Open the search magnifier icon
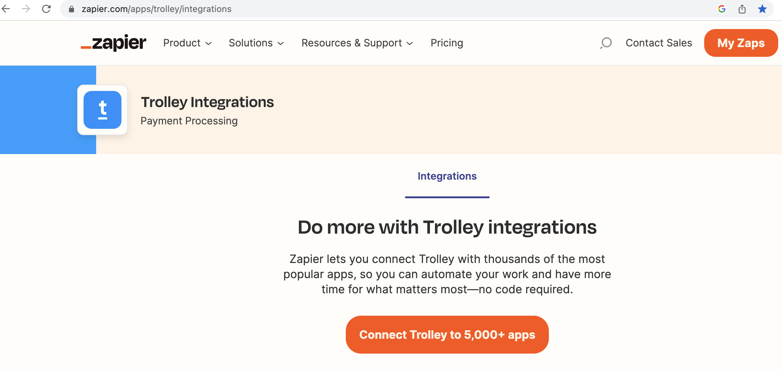Screen dimensions: 782x370 (606, 43)
